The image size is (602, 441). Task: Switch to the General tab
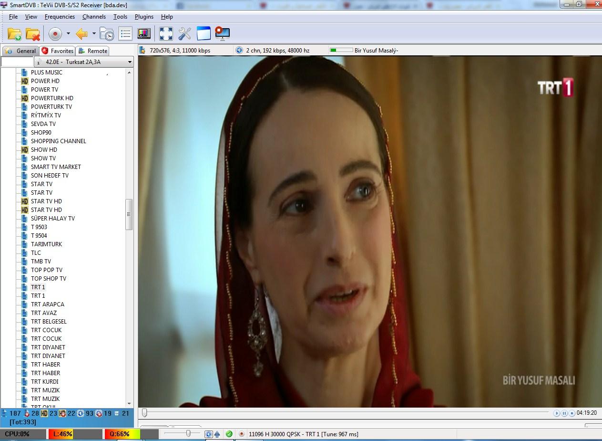[20, 51]
